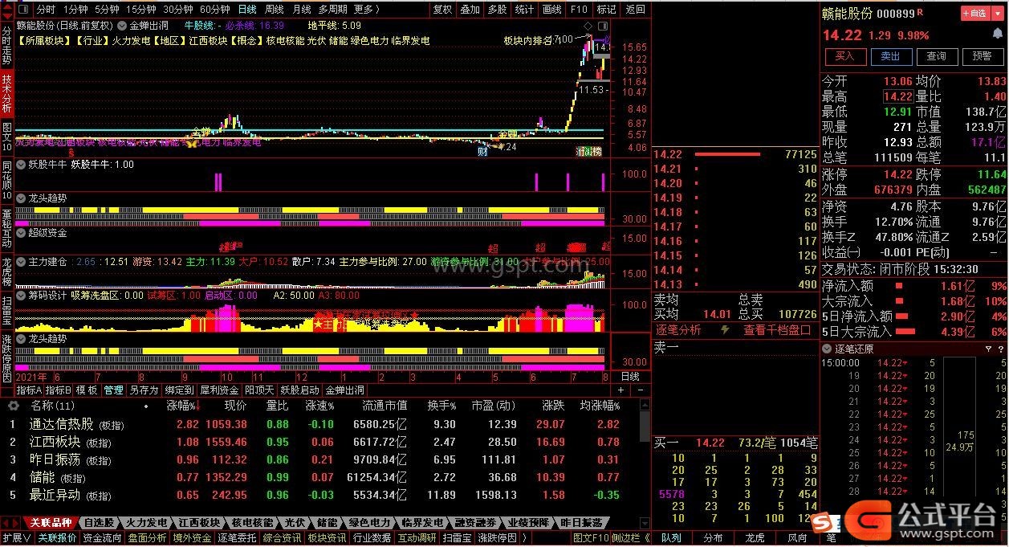Open the 图文F10 bottom button
The height and width of the screenshot is (547, 1009).
pyautogui.click(x=591, y=538)
